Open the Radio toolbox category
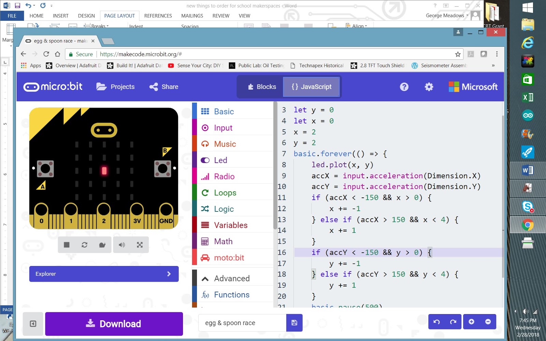The image size is (546, 341). point(224,176)
